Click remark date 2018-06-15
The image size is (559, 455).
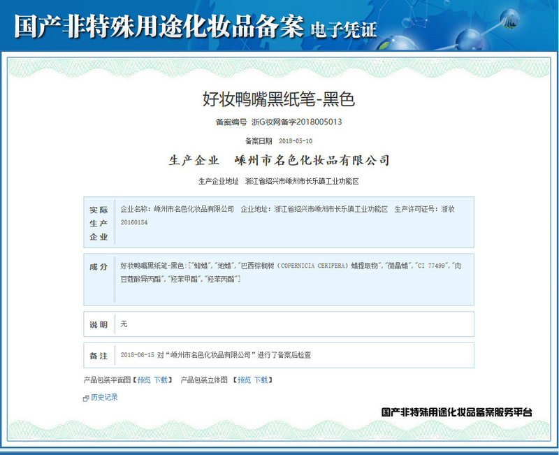tap(137, 355)
